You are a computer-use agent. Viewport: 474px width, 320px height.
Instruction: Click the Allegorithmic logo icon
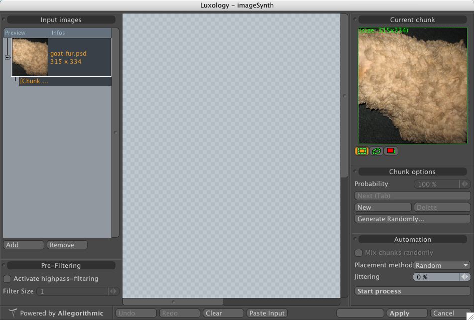point(13,313)
